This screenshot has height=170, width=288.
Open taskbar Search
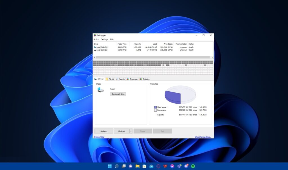coord(117,166)
